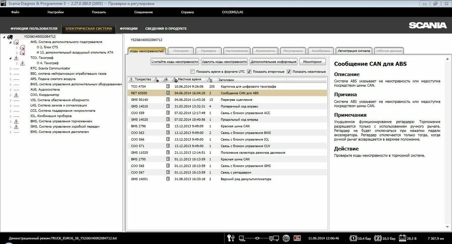Click Дополнительная информация button

(273, 62)
